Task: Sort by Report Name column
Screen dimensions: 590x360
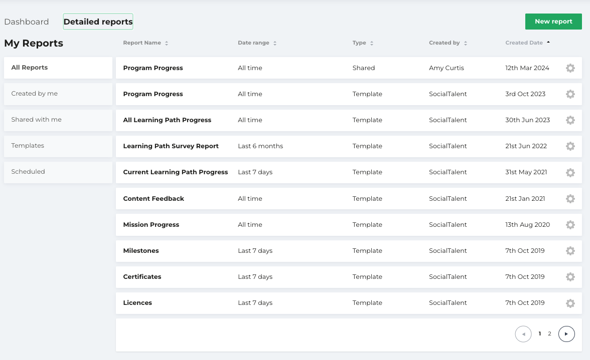Action: [x=145, y=43]
